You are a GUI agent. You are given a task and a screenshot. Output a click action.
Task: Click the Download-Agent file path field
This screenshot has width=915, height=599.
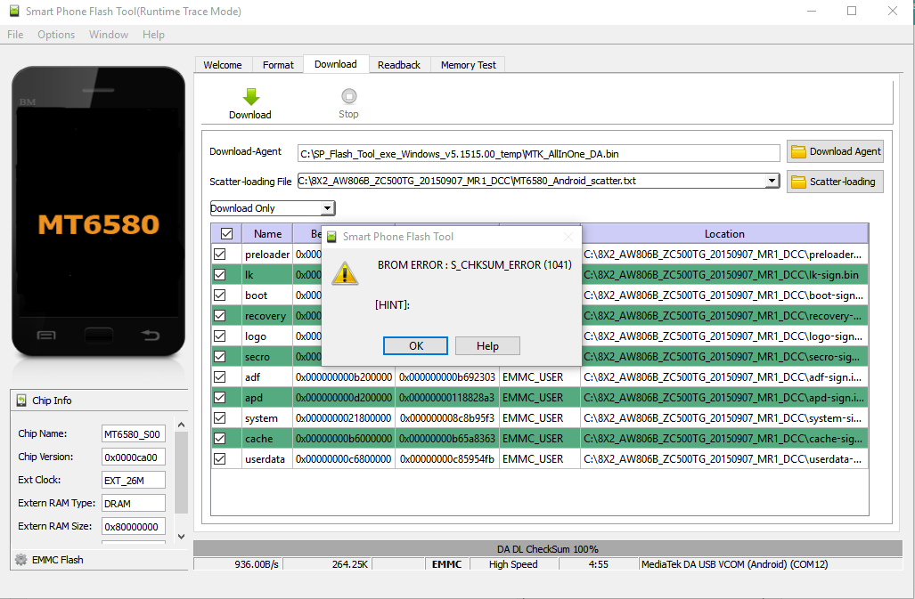tap(538, 153)
